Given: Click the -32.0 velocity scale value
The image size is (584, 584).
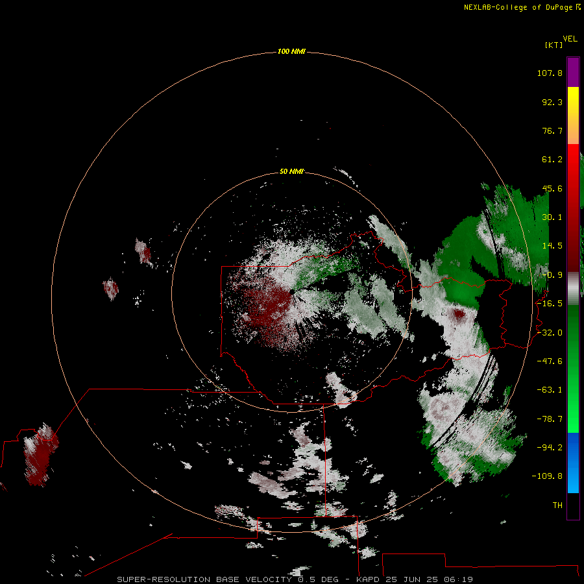Looking at the screenshot, I should tap(550, 333).
